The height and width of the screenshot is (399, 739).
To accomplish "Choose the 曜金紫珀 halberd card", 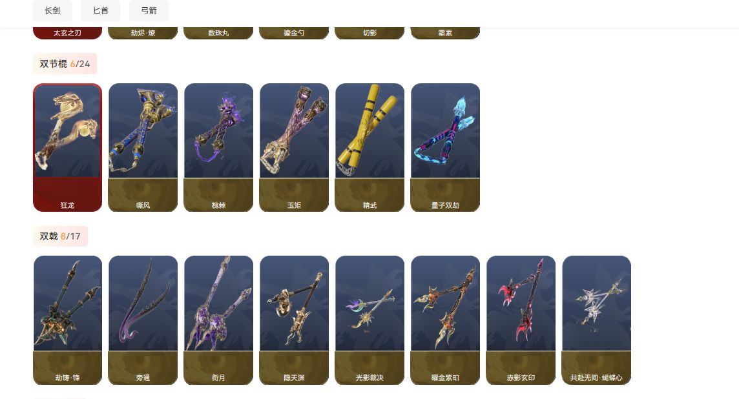I will point(445,320).
